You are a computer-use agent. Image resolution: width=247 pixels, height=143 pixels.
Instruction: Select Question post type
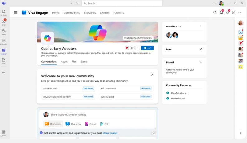[x=73, y=124]
